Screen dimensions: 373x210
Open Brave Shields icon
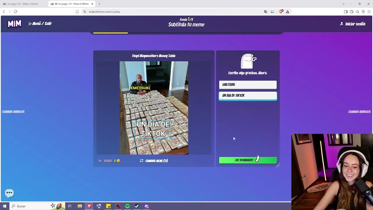pos(281,12)
